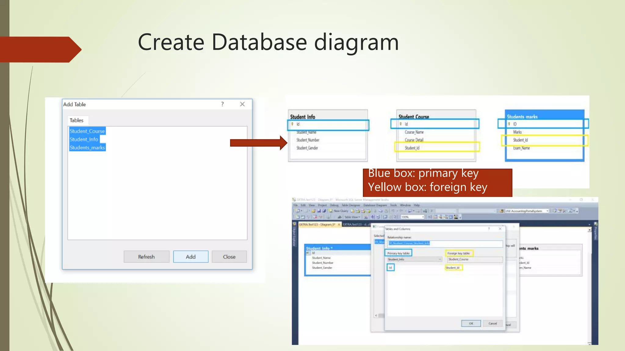Click the SSMS application icon in title bar
The height and width of the screenshot is (351, 625).
pyautogui.click(x=294, y=200)
